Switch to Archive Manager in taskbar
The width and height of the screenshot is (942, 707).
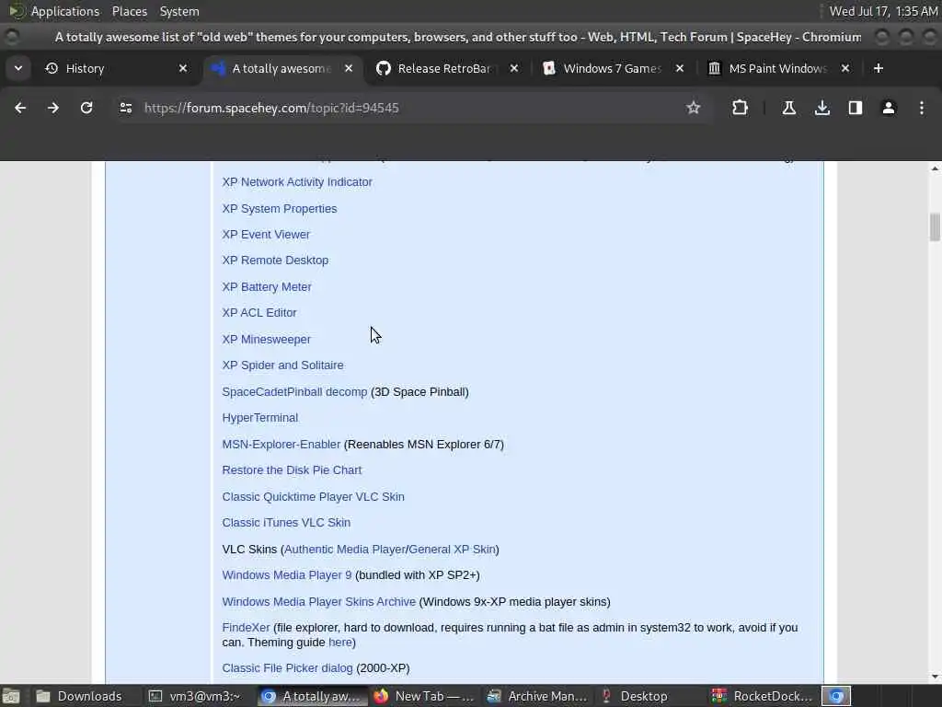tap(537, 696)
